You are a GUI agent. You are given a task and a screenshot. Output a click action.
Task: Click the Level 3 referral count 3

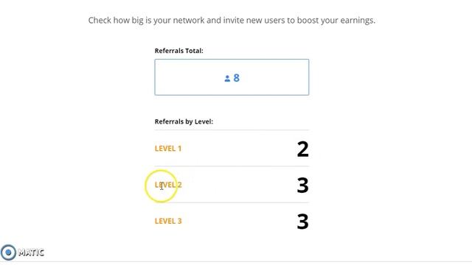coord(303,222)
